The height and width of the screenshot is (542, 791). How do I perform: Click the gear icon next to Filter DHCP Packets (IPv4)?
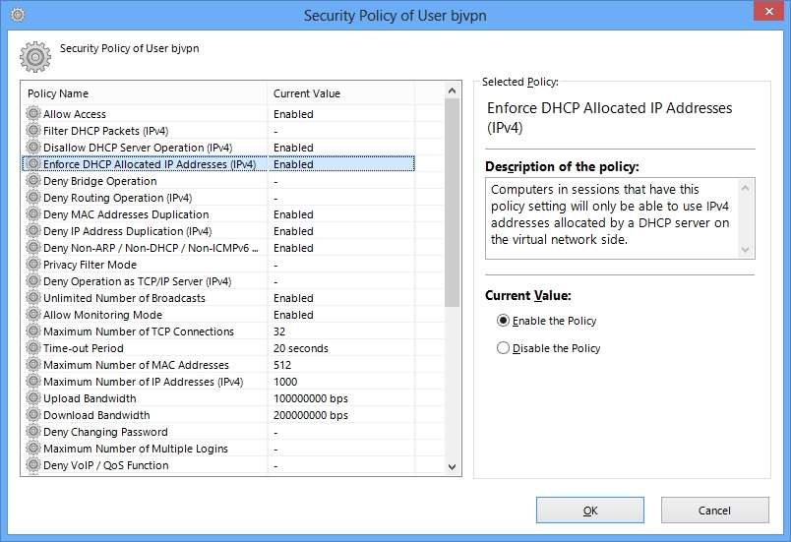[x=33, y=130]
